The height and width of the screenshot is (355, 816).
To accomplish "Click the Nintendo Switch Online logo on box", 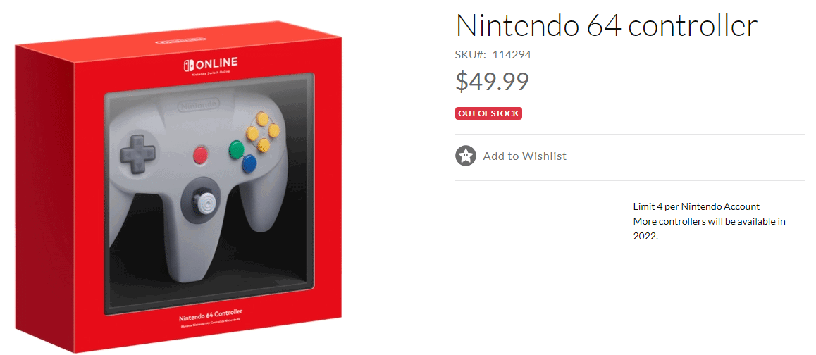I will (x=210, y=65).
